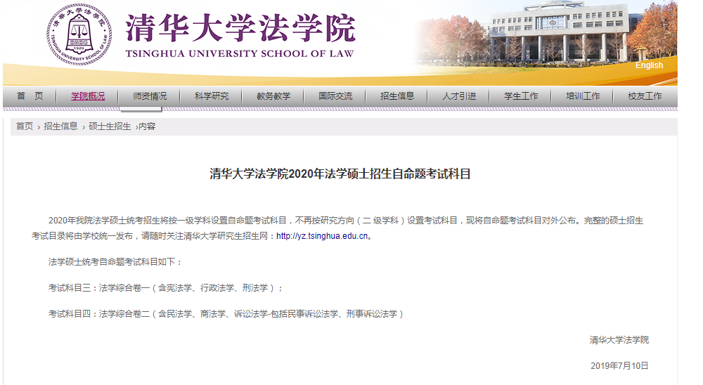703x385 pixels.
Task: Click the article title about 2020年法学硕士招生
Action: (340, 174)
